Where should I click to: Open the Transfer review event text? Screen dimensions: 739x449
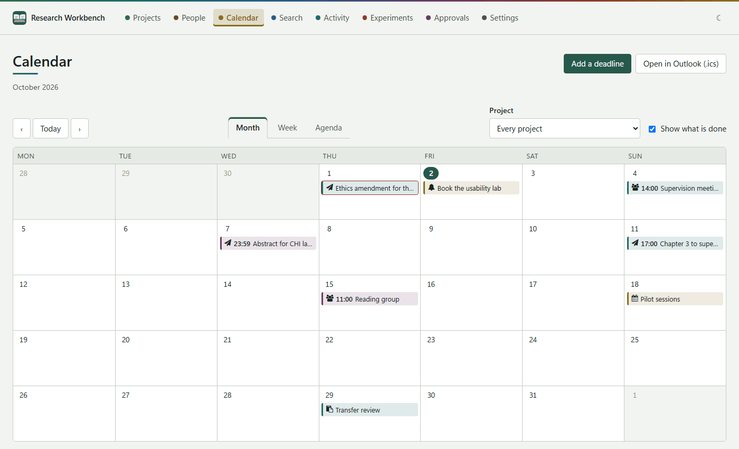(x=357, y=410)
